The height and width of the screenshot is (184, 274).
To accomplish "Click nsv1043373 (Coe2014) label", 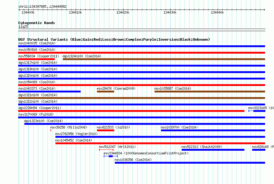I will tap(37, 88).
